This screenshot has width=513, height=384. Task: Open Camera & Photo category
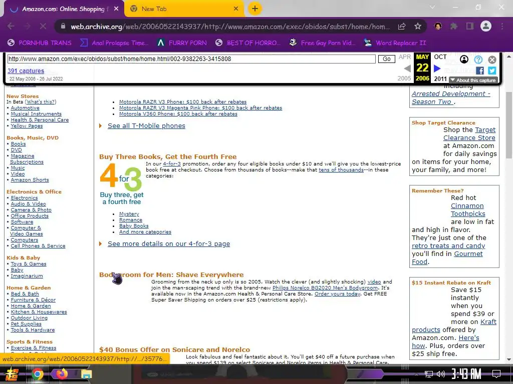(x=31, y=210)
